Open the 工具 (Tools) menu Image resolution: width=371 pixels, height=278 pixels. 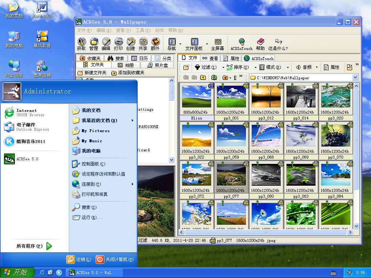141,30
